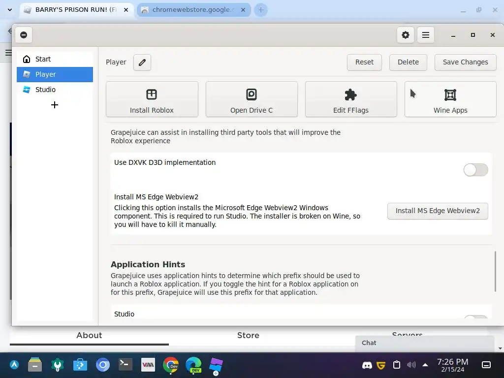This screenshot has height=378, width=504.
Task: Open the launcher icon in taskbar
Action: tap(14, 365)
